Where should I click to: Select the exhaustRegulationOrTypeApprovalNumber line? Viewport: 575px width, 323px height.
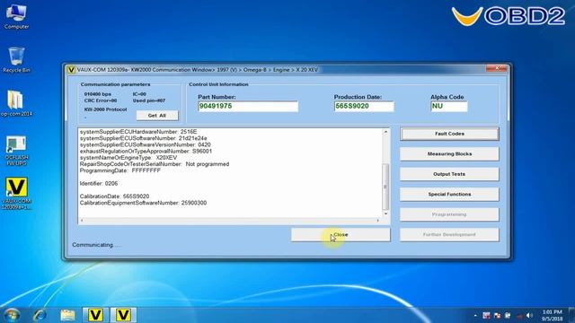coord(146,152)
